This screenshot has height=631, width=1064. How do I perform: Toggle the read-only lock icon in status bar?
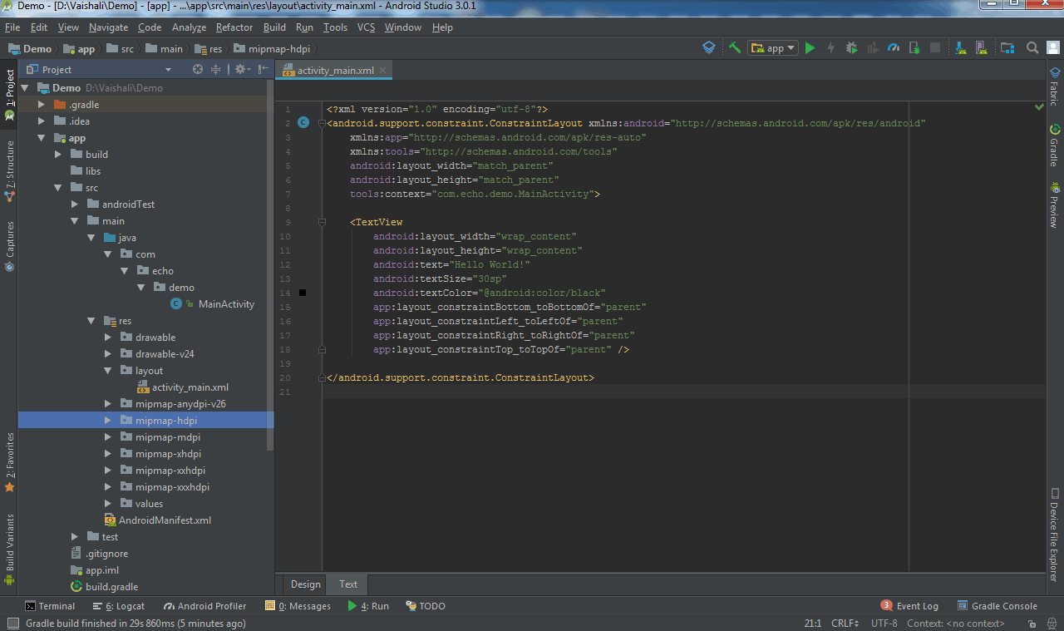coord(1032,624)
